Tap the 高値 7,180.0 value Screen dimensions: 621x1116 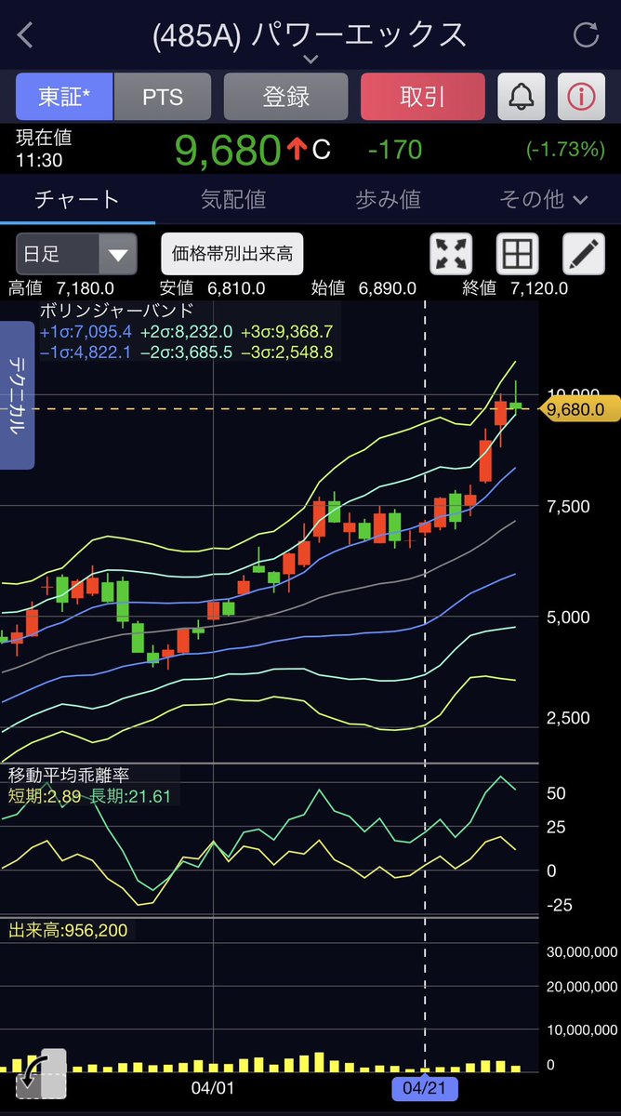tap(61, 288)
